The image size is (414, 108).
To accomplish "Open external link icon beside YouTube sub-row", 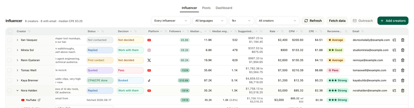I will (x=39, y=100).
